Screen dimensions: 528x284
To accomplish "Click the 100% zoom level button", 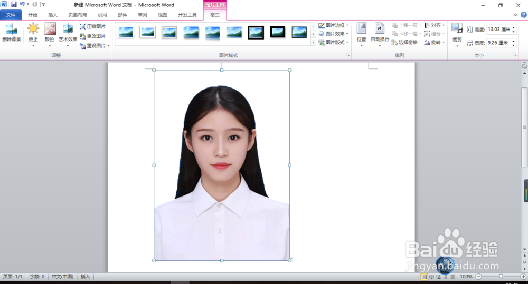I will coord(466,277).
